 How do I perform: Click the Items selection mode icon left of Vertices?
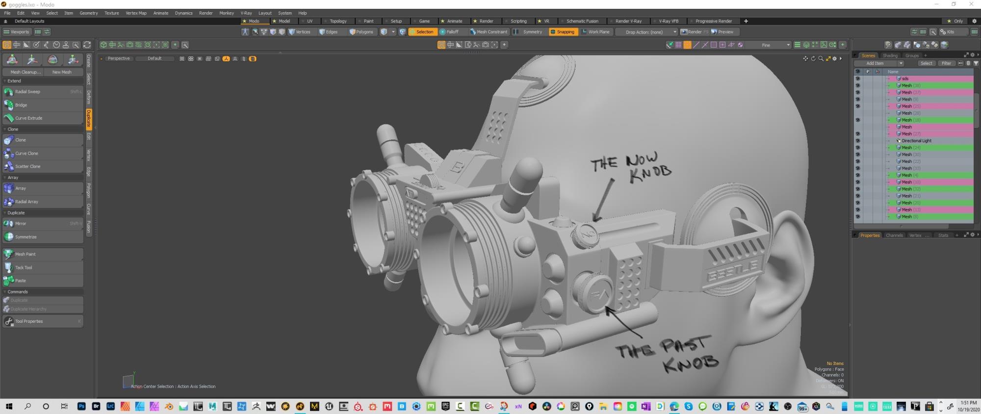pos(282,32)
